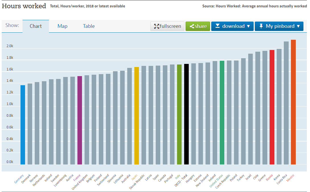Image resolution: width=310 pixels, height=192 pixels.
Task: Expand the download dropdown arrow
Action: pos(248,26)
